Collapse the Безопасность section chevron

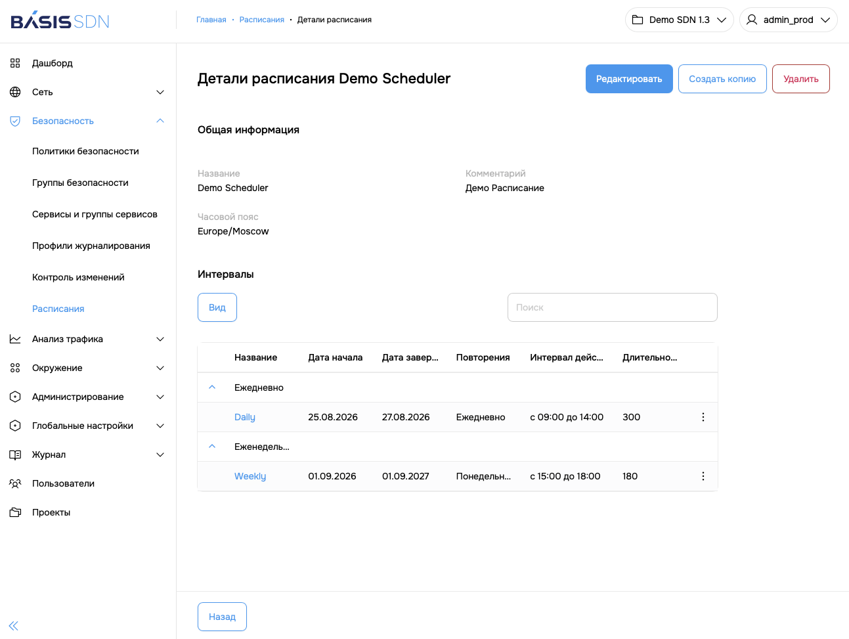(160, 121)
